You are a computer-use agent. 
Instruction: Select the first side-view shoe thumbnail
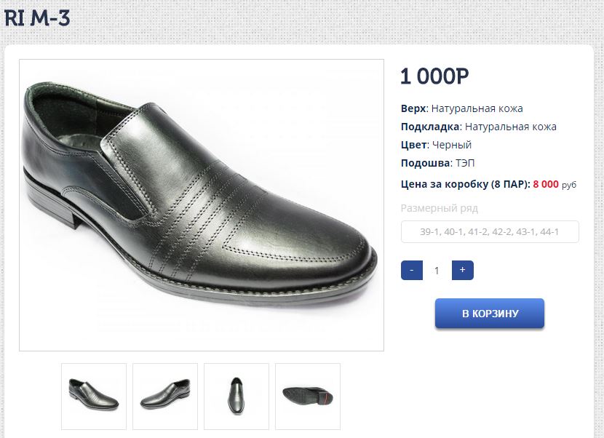coord(94,397)
